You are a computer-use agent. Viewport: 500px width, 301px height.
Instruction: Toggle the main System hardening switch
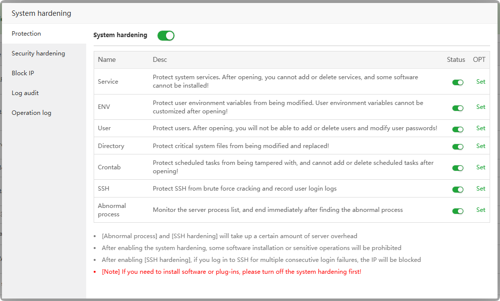pyautogui.click(x=166, y=36)
